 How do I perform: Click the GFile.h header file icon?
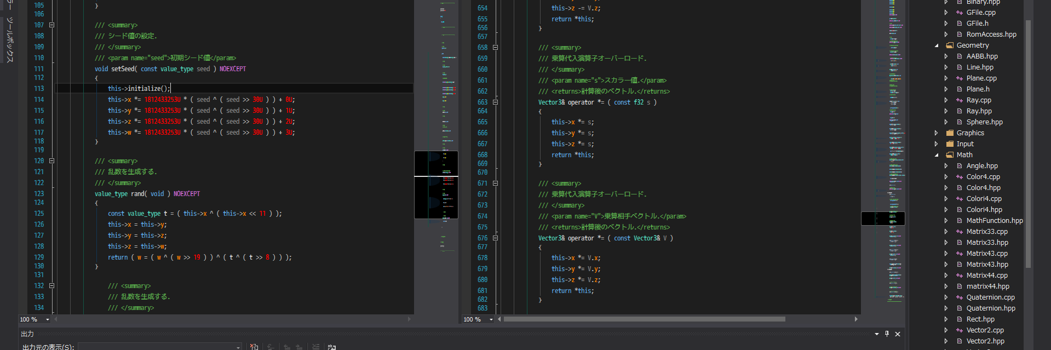[x=960, y=24]
